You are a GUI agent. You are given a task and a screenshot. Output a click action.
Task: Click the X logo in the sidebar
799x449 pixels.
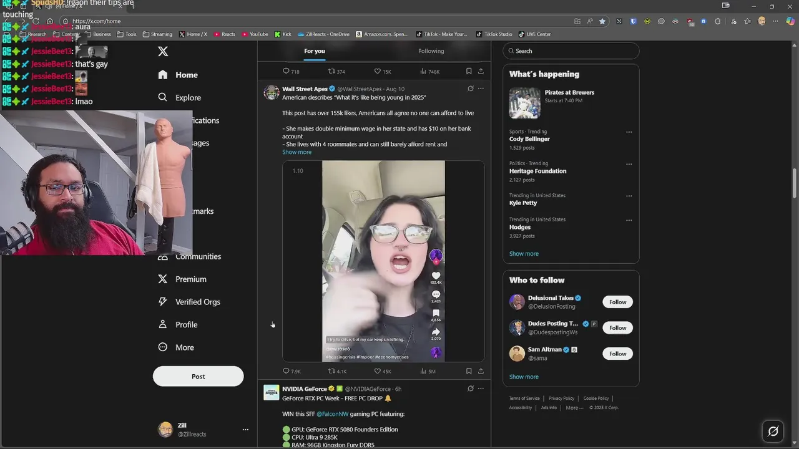coord(163,52)
